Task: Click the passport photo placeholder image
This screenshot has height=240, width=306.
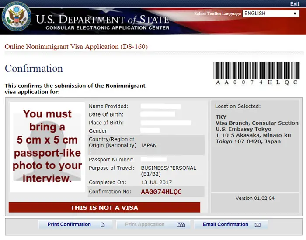Action: [x=47, y=147]
